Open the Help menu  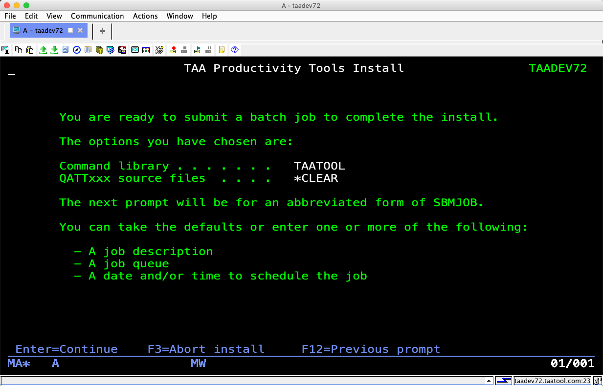point(209,16)
